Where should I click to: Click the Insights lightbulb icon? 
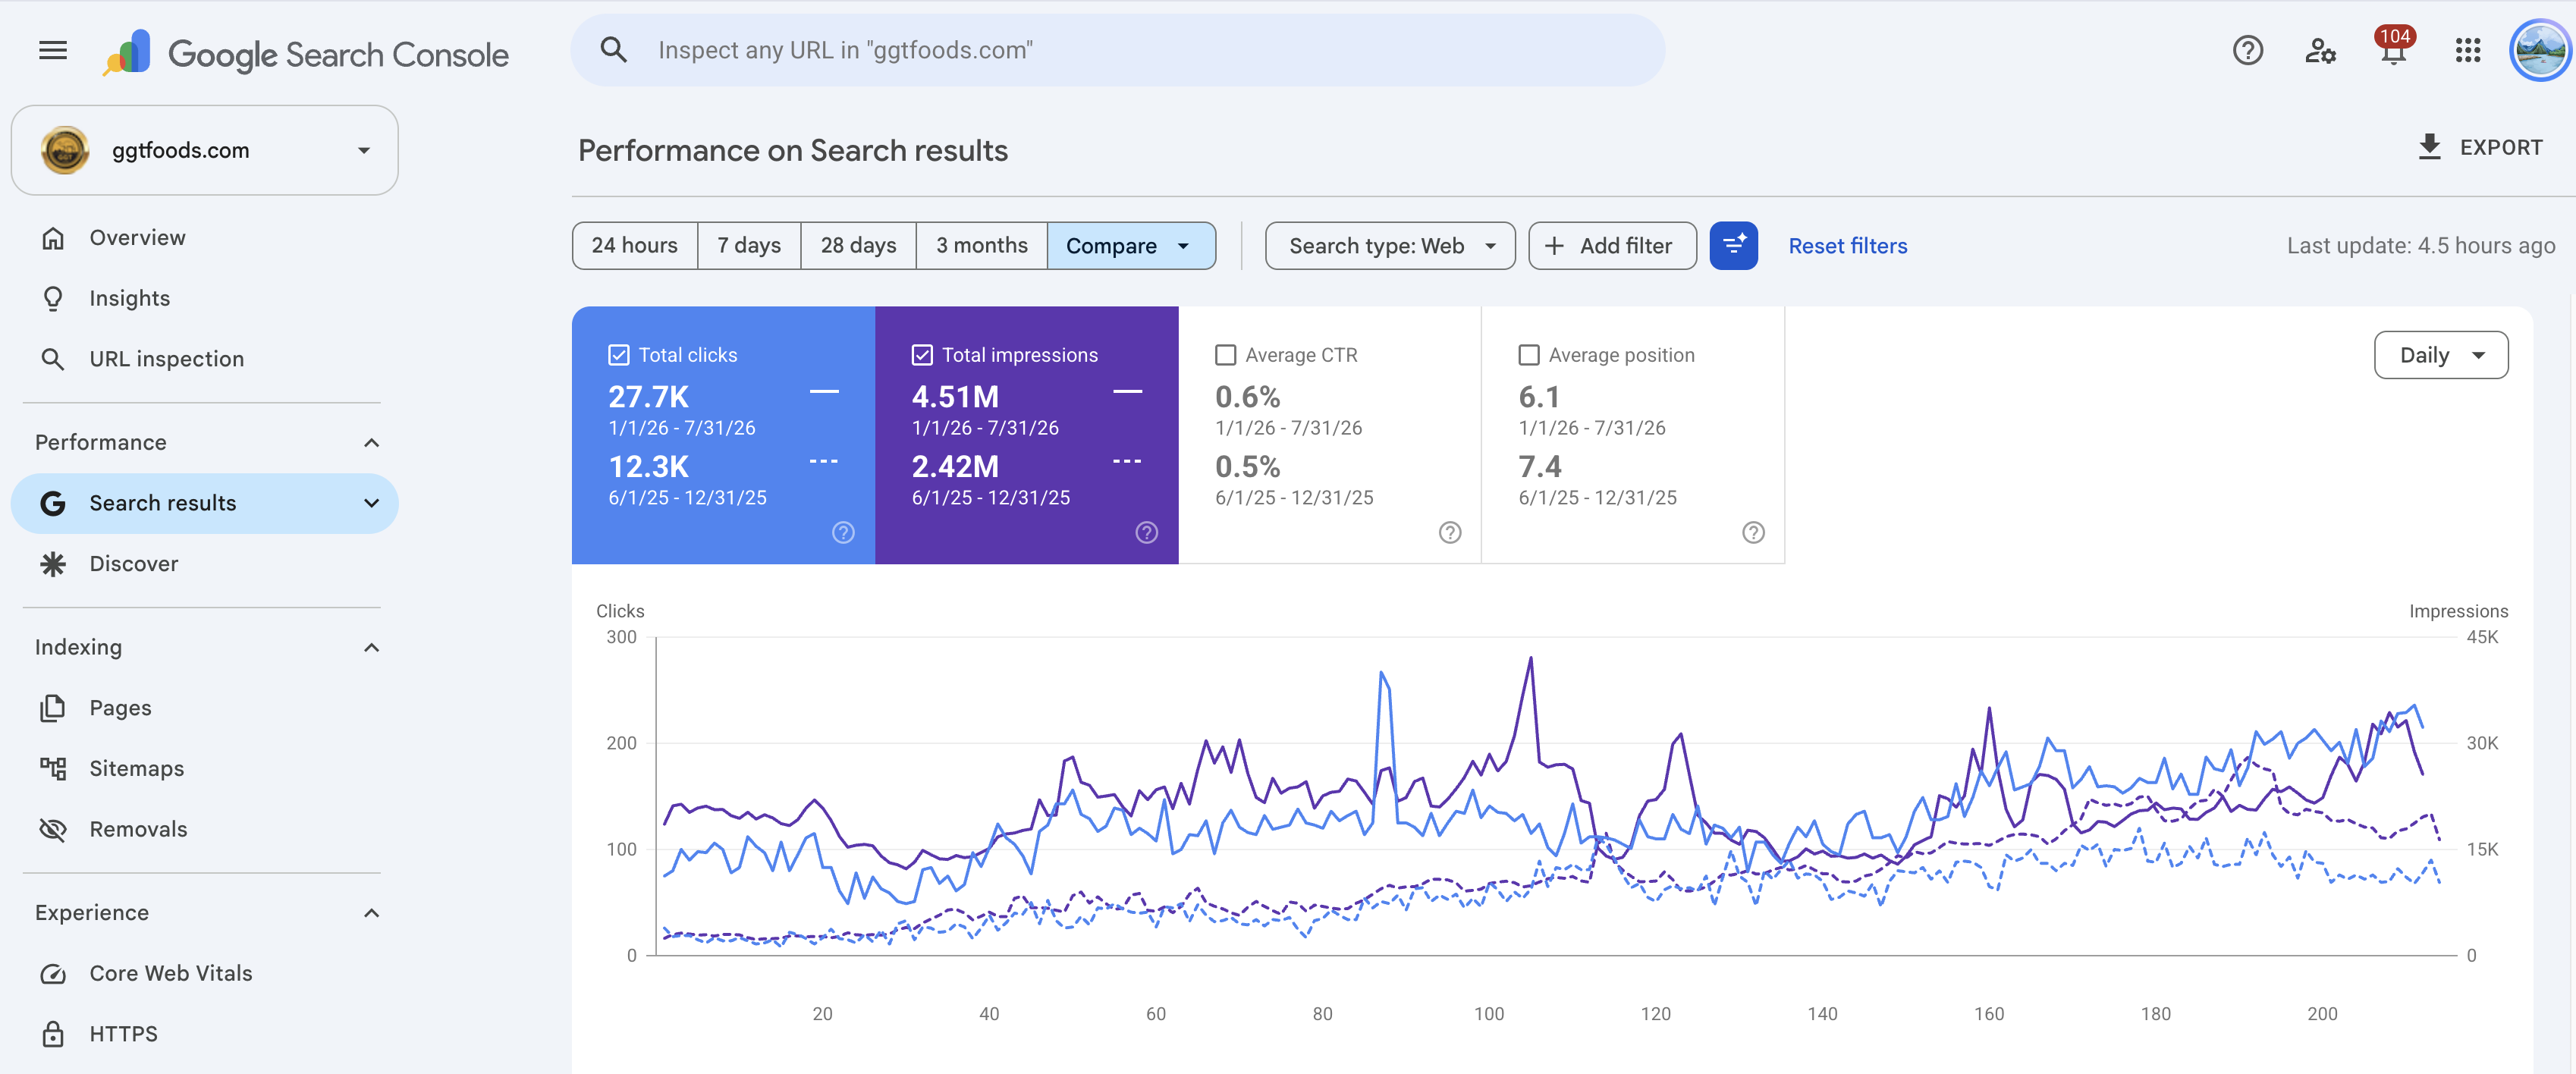pos(53,298)
